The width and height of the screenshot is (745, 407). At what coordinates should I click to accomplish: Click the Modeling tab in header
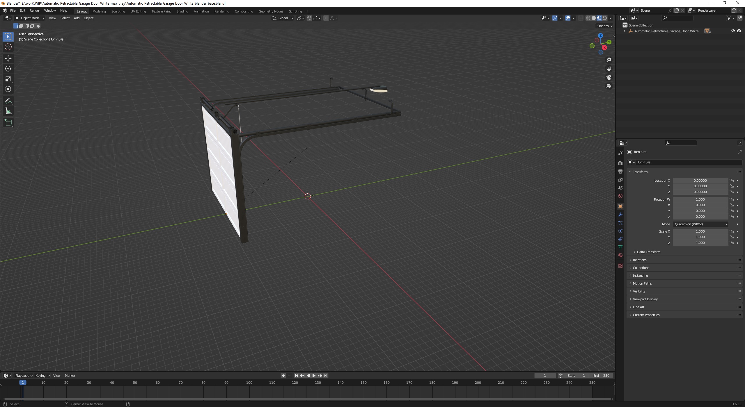[x=99, y=11]
